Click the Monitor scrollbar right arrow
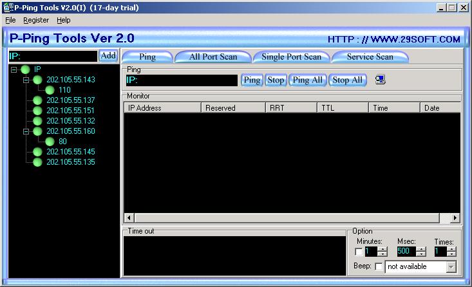 (x=455, y=218)
